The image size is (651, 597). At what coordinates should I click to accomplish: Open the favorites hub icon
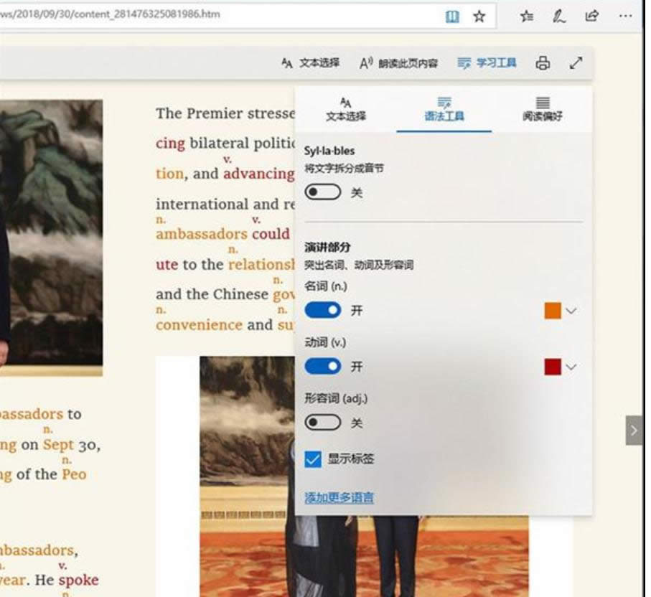pyautogui.click(x=526, y=17)
